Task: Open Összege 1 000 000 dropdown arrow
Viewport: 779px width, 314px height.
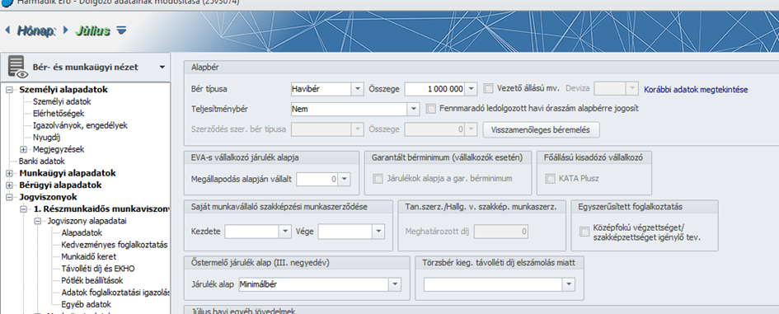Action: [471, 89]
